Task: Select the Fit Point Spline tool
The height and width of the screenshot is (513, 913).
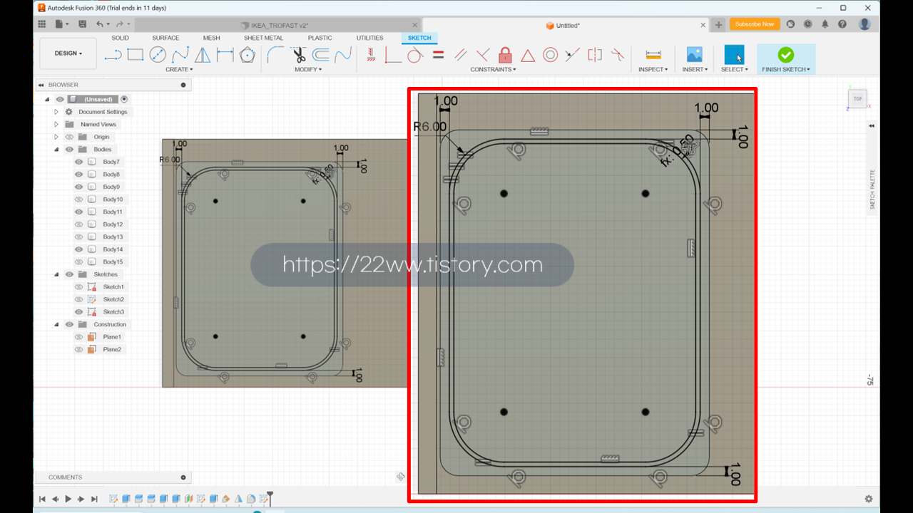Action: (180, 55)
